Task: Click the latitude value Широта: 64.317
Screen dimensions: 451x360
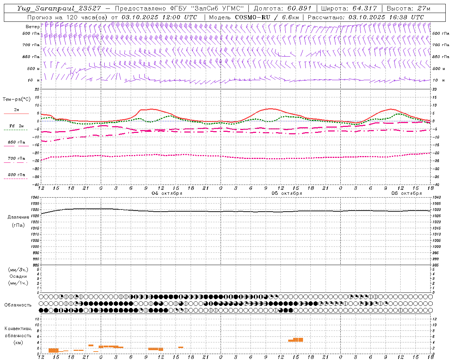Action: coord(350,8)
